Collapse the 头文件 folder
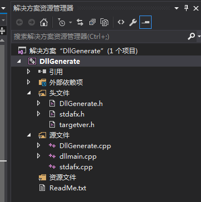Screen dimensions: 201x202 (x=29, y=93)
